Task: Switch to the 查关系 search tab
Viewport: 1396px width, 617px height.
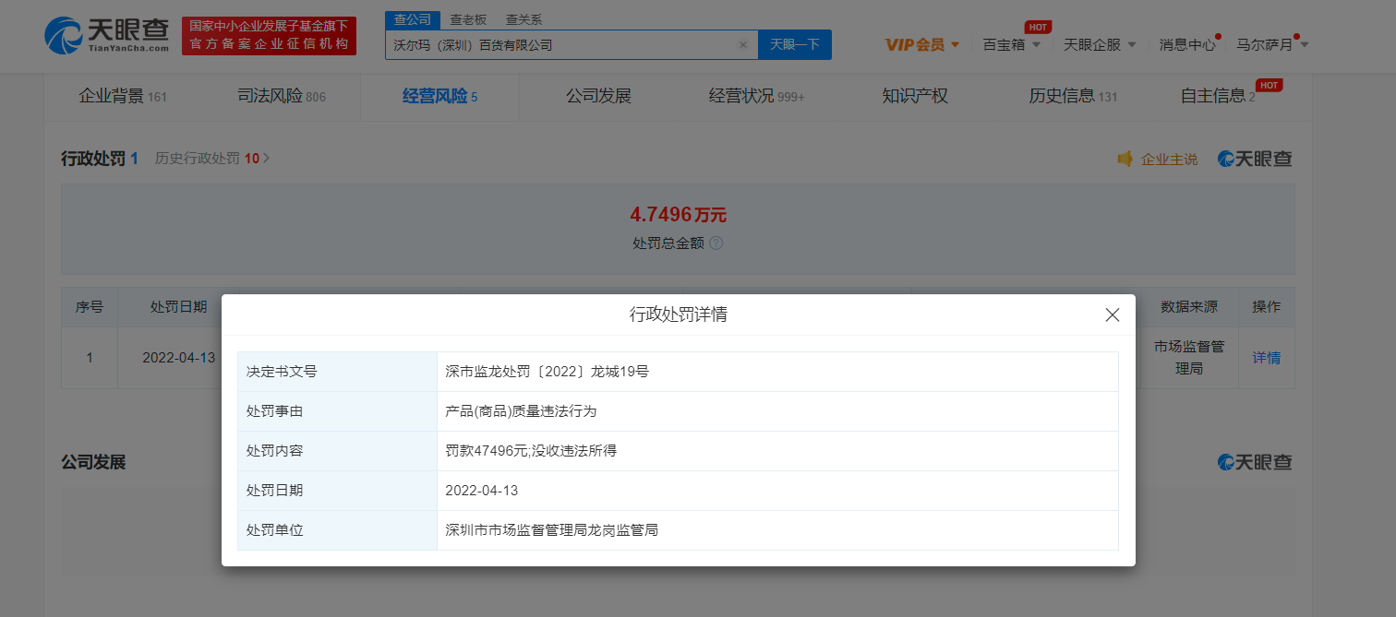Action: tap(523, 19)
